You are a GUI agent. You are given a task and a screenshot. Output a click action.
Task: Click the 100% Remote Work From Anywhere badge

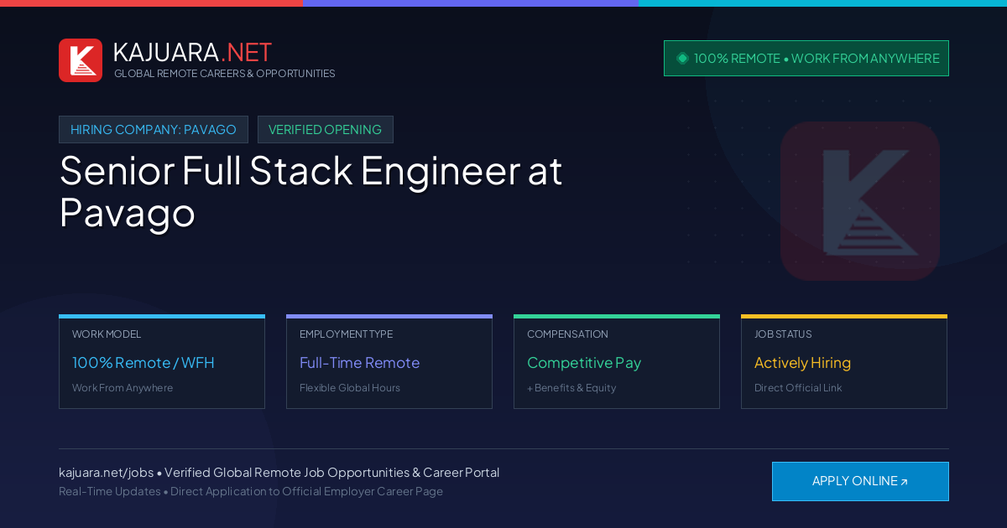(x=806, y=59)
